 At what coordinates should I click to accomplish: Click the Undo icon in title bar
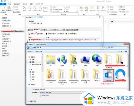[8, 1]
